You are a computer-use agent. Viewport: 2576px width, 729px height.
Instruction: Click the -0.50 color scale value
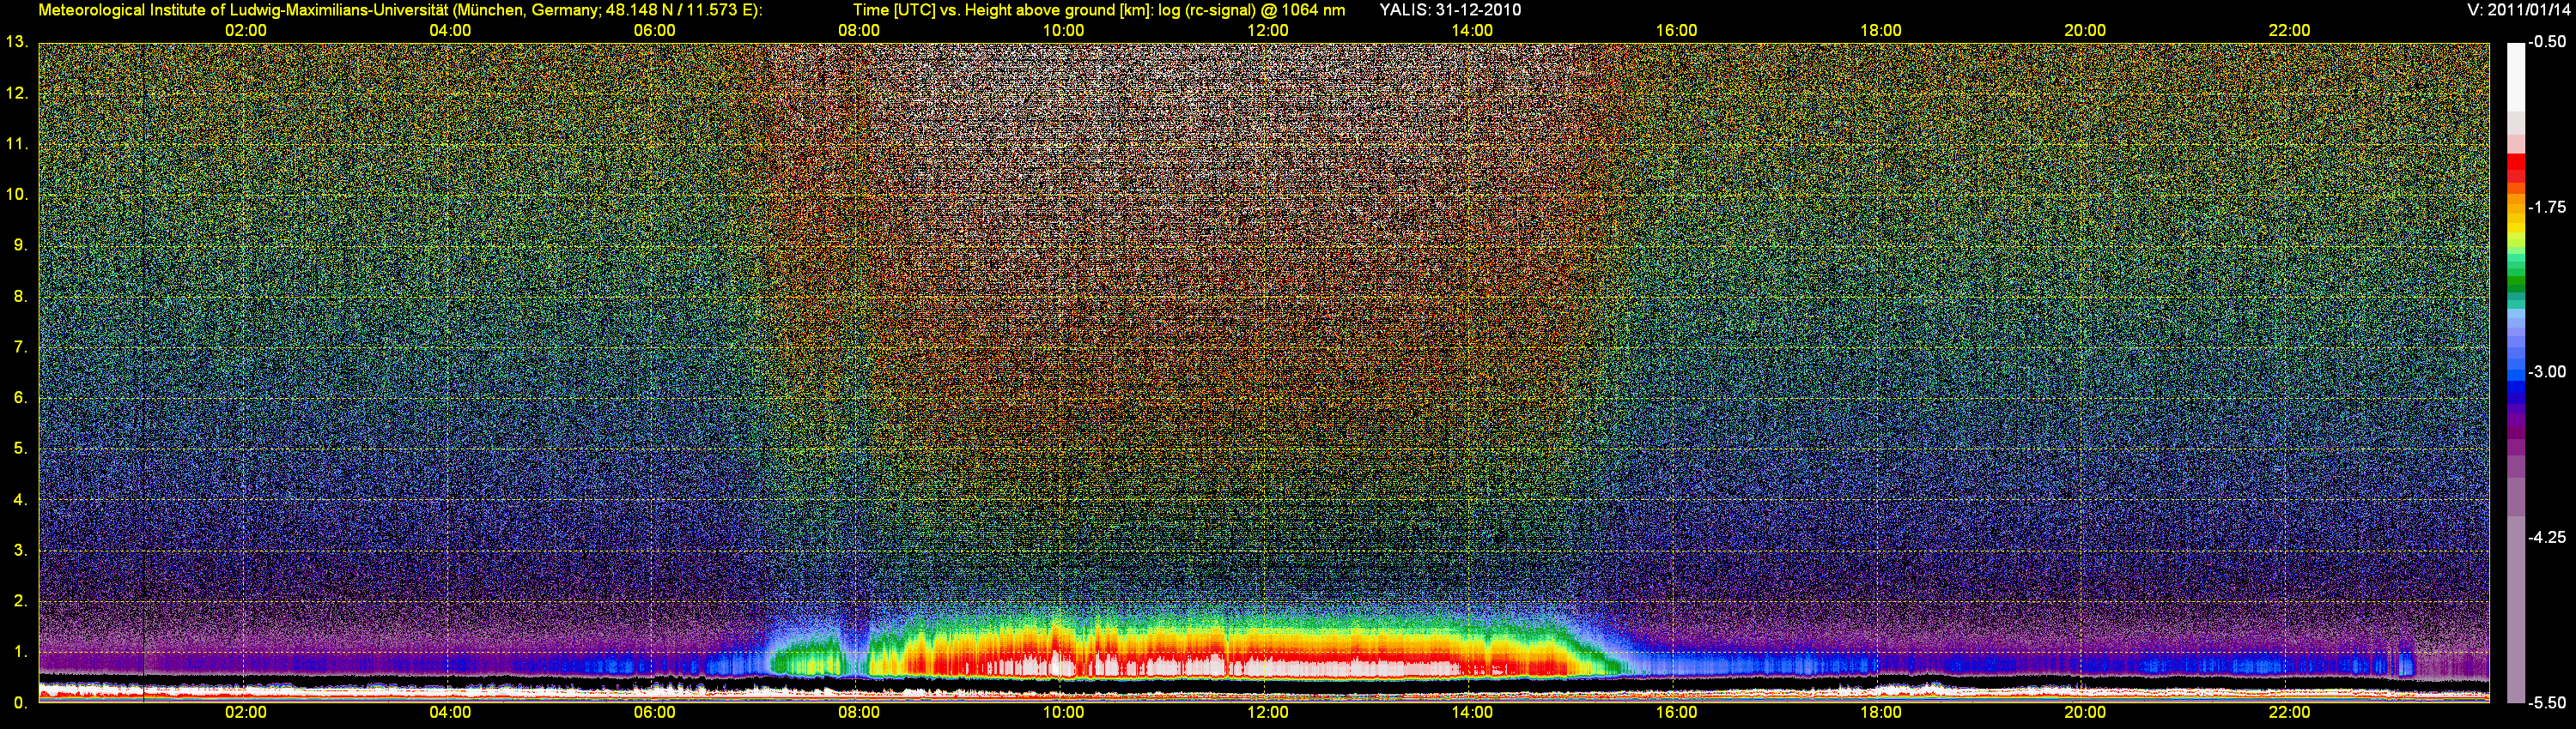[x=2546, y=42]
